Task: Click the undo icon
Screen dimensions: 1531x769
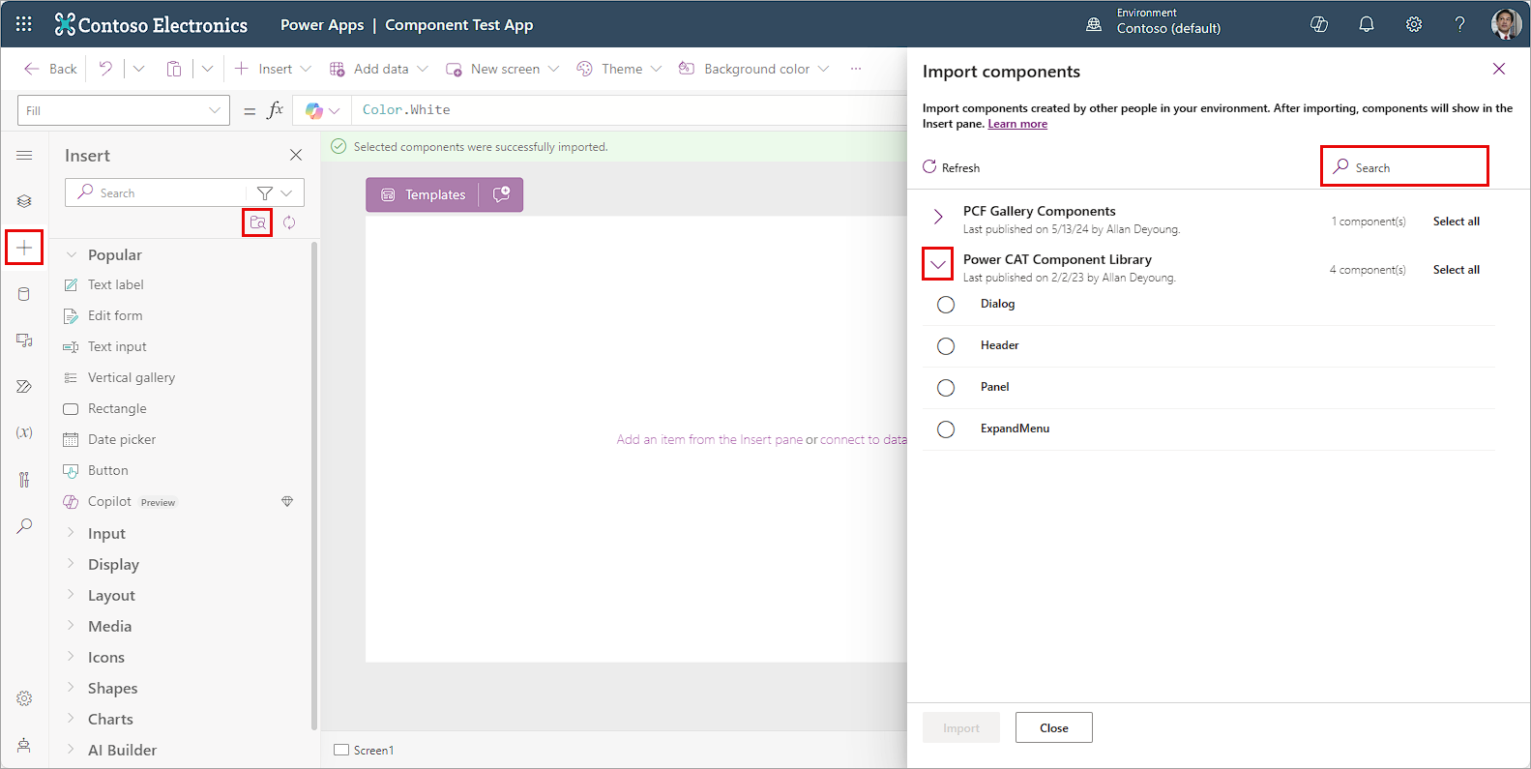Action: (105, 69)
